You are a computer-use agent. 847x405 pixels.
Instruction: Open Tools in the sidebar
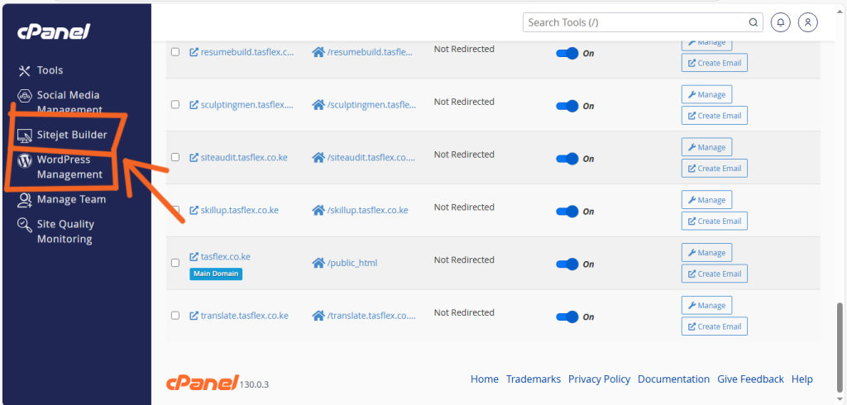[41, 70]
